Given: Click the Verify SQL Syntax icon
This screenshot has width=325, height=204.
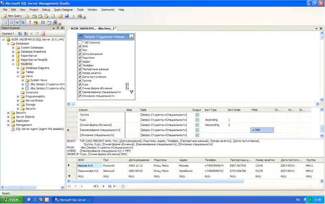Looking at the screenshot, I should 36,22.
